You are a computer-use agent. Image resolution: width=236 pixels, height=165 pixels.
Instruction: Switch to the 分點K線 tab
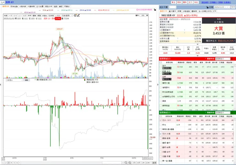23,6
